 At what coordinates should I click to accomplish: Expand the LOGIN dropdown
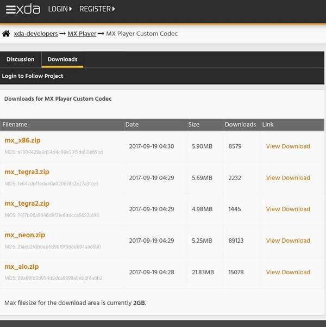60,9
